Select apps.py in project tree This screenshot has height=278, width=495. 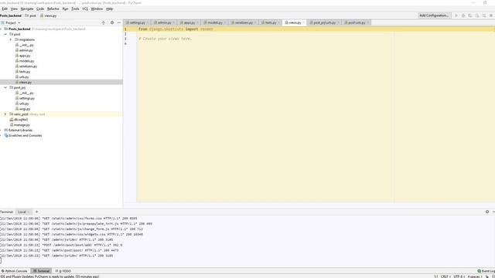pos(25,56)
